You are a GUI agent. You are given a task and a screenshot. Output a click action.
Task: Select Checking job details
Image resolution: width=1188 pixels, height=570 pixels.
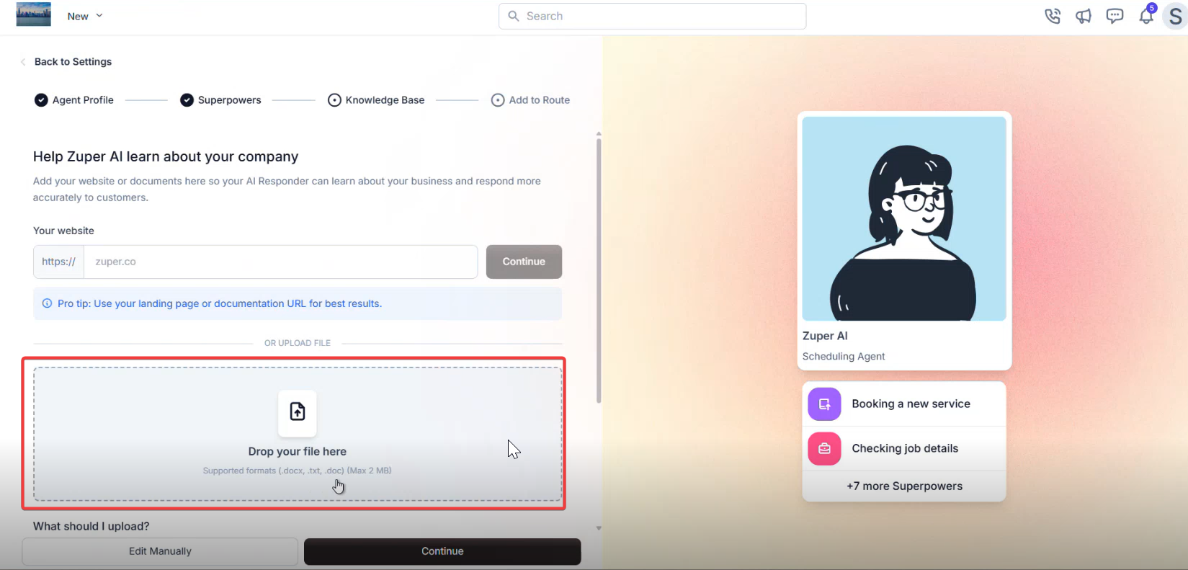(x=904, y=448)
